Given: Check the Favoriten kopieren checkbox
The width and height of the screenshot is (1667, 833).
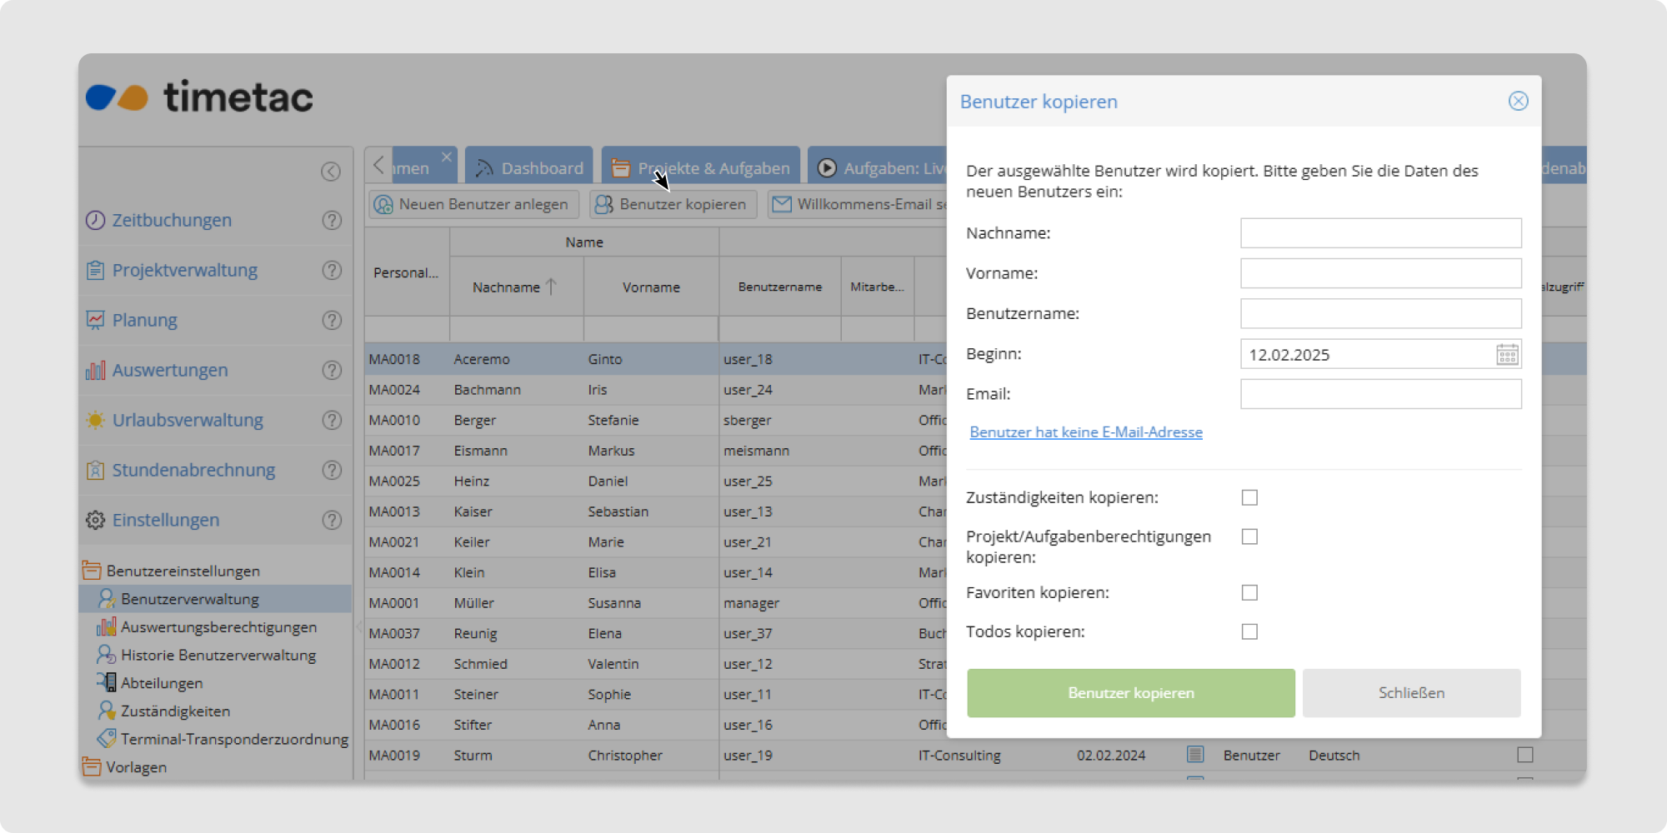Looking at the screenshot, I should (x=1249, y=593).
